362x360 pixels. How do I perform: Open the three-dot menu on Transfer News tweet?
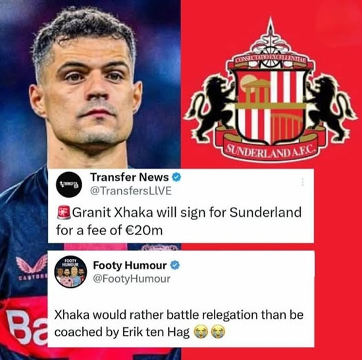[303, 182]
